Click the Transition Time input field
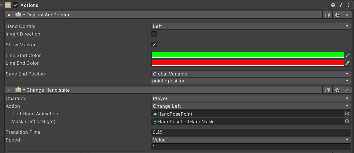This screenshot has height=153, width=354. 251,132
